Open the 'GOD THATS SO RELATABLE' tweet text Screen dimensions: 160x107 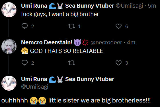[62, 51]
